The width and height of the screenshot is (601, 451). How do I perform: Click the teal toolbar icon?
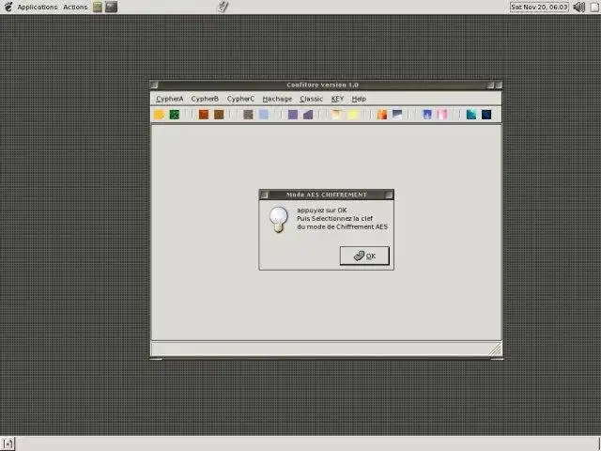(471, 115)
